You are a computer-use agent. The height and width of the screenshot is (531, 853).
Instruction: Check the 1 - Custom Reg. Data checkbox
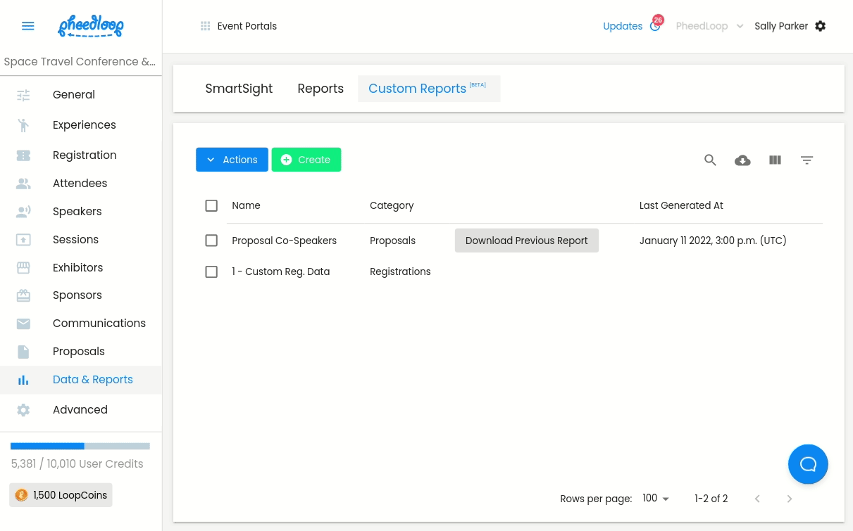tap(211, 271)
